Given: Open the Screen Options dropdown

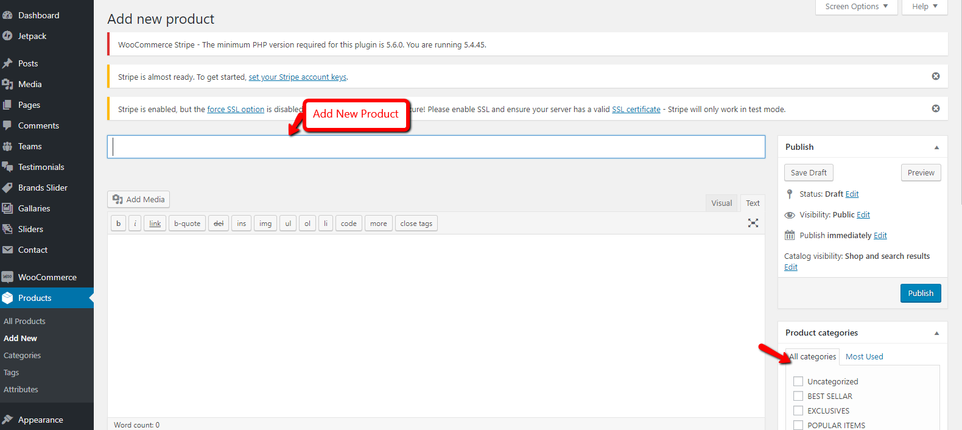Looking at the screenshot, I should [857, 7].
